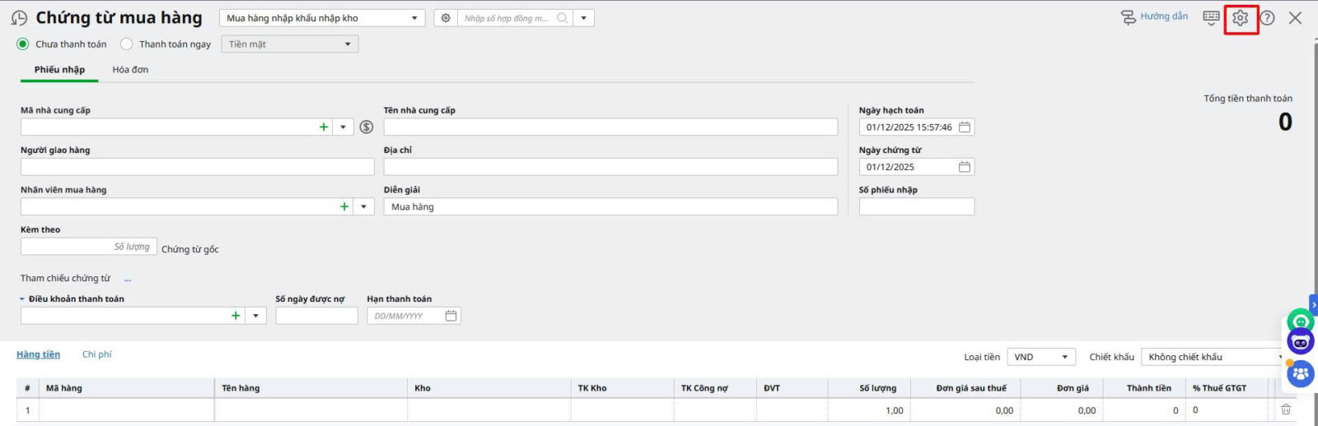Click the settings gear icon highlighted in red

tap(1241, 18)
